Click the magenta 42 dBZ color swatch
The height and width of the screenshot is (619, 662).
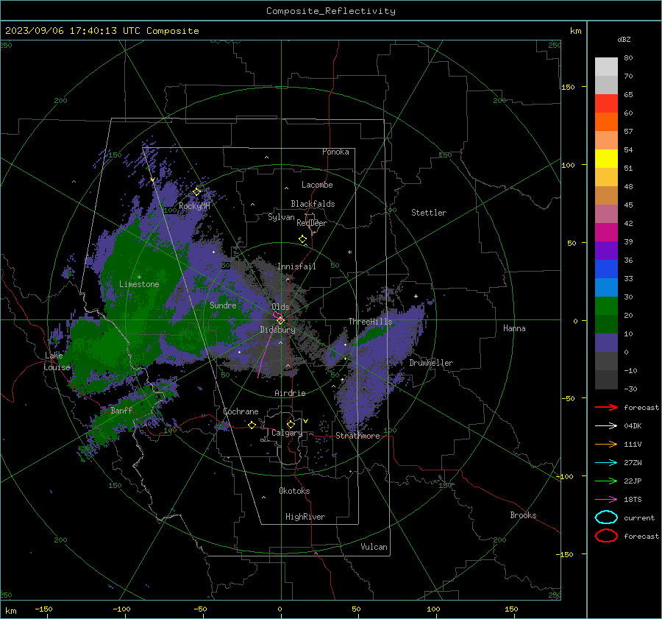[606, 232]
